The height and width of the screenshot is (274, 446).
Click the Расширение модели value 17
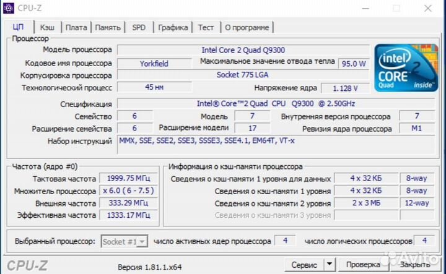252,128
